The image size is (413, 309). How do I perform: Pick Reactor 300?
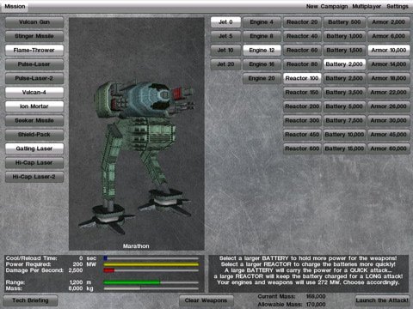pos(302,120)
